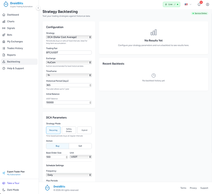Open Charts from the sidebar

tap(19, 21)
